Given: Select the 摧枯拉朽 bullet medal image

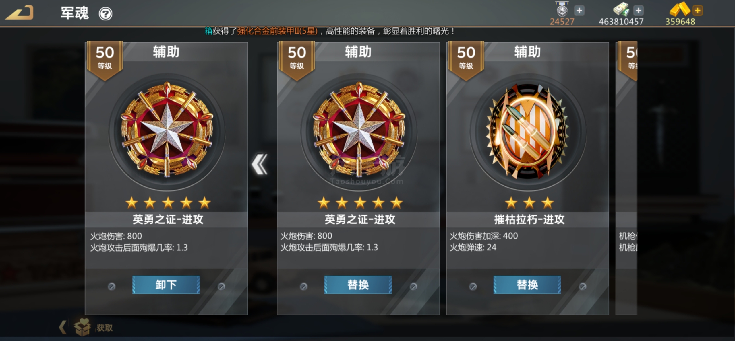Looking at the screenshot, I should 528,131.
